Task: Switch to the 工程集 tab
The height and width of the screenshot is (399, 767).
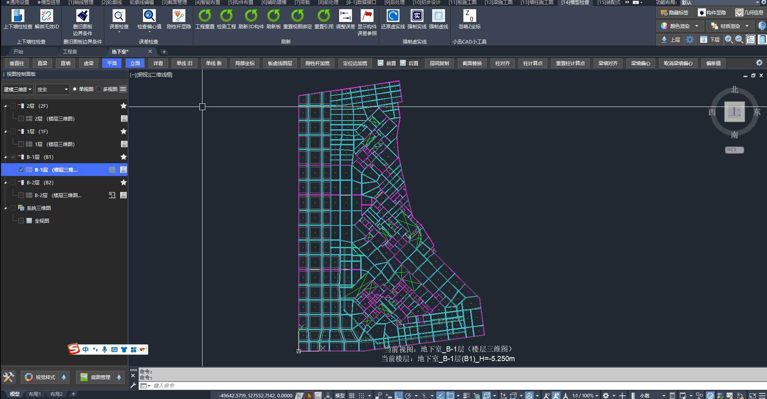Action: point(70,52)
